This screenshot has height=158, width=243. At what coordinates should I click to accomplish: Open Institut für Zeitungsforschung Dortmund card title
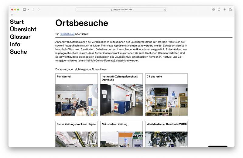(x=120, y=78)
